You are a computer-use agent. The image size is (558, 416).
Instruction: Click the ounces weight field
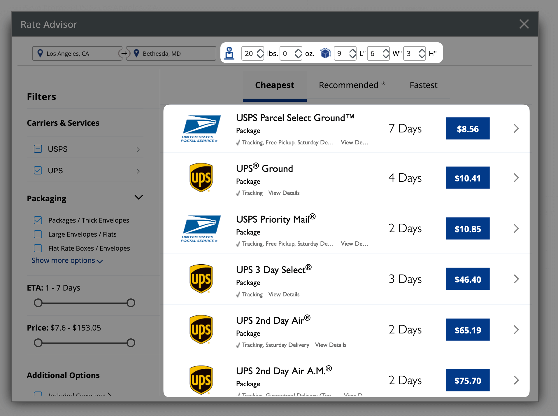click(x=291, y=53)
